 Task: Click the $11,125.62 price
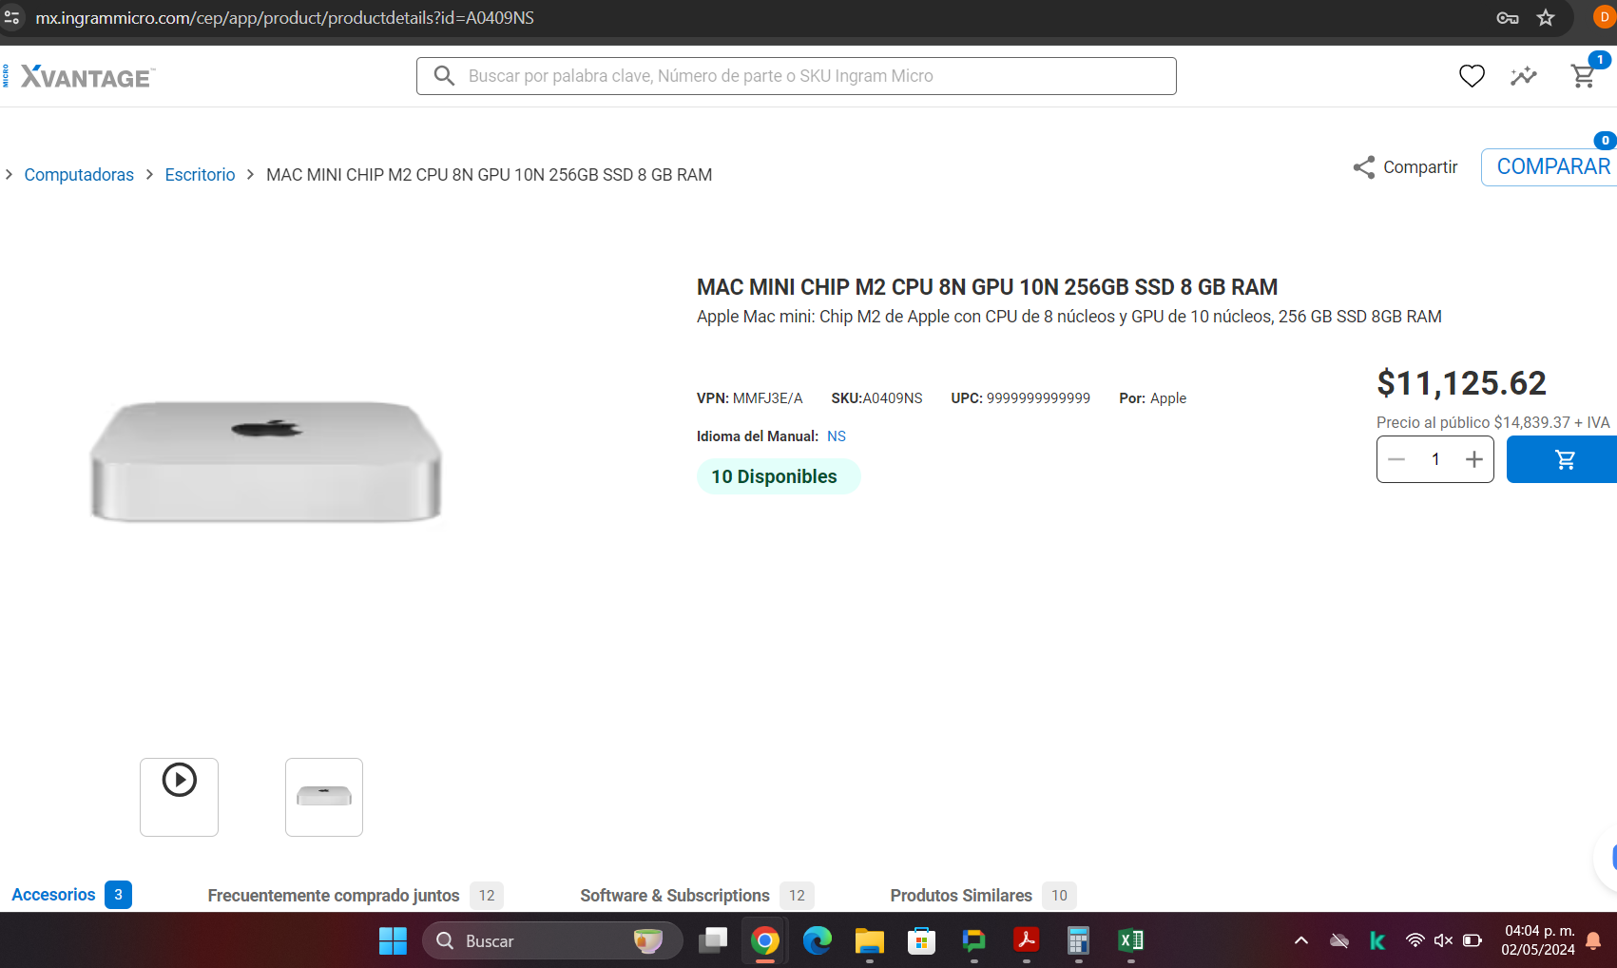point(1461,383)
